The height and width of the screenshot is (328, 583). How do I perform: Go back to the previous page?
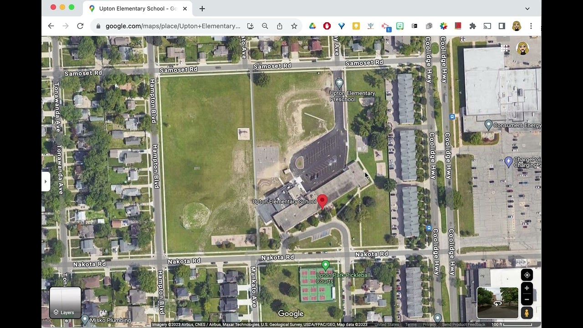(51, 26)
